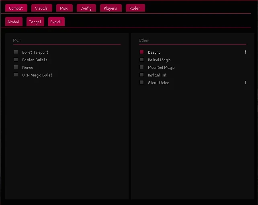Tick the Faster Bullets checkbox
The width and height of the screenshot is (258, 205).
tap(16, 60)
